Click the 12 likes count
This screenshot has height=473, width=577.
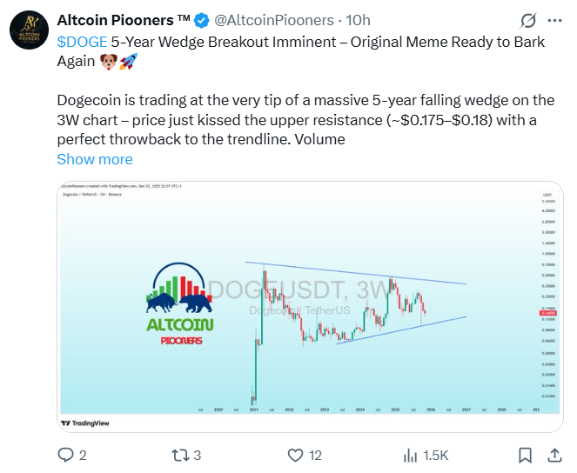coord(315,455)
